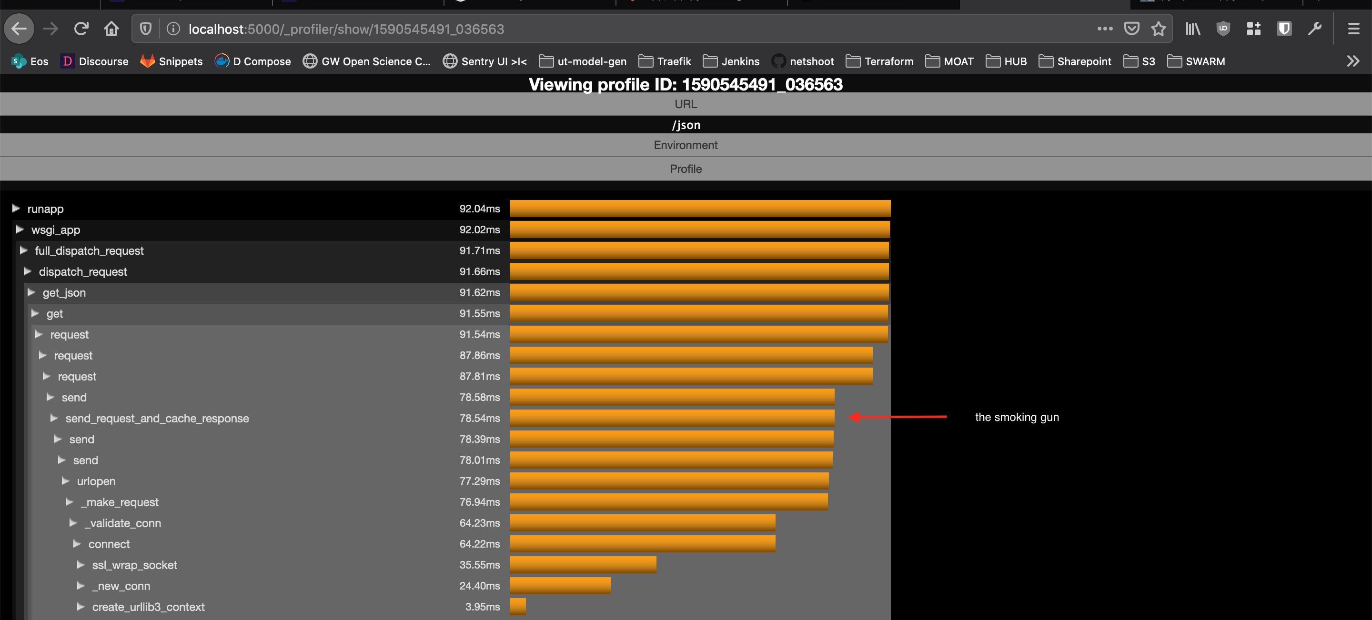Expand the Environment section header
Image resolution: width=1372 pixels, height=620 pixels.
686,145
